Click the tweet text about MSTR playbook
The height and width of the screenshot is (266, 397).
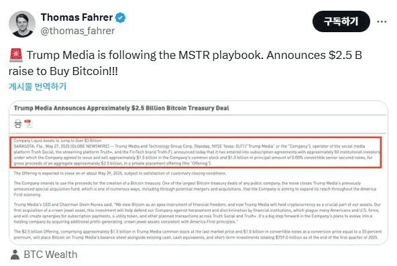coord(185,63)
